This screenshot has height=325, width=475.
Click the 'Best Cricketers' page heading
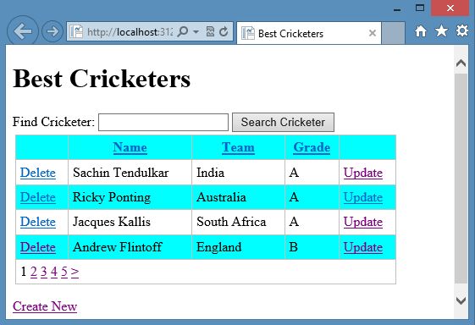[x=102, y=79]
